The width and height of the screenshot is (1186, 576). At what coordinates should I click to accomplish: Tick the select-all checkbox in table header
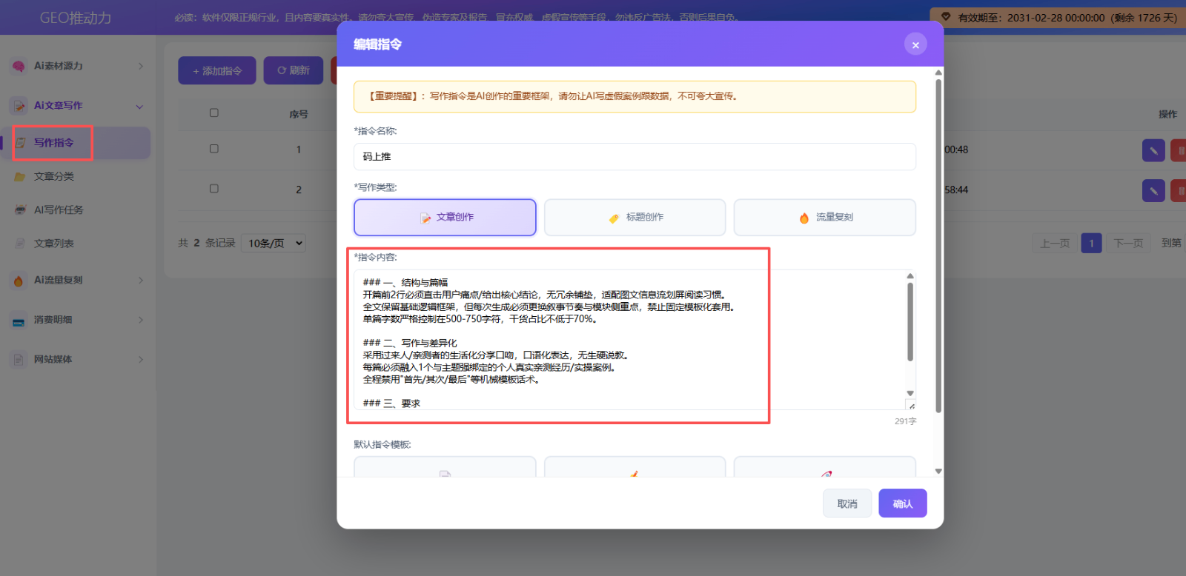click(x=214, y=113)
